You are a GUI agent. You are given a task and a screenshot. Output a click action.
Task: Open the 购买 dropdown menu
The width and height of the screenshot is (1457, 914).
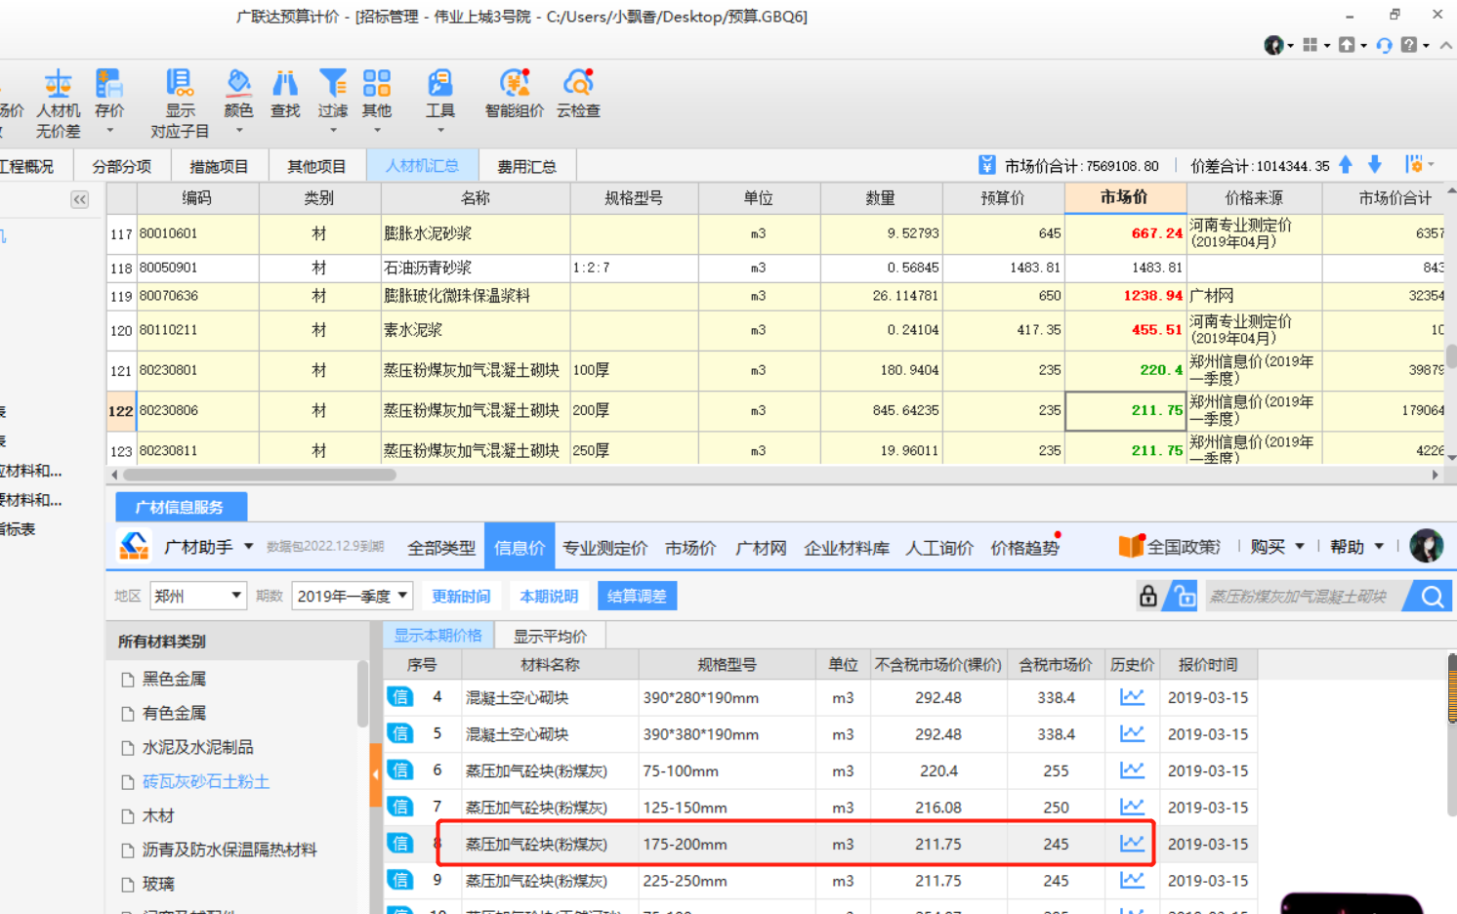[x=1277, y=547]
